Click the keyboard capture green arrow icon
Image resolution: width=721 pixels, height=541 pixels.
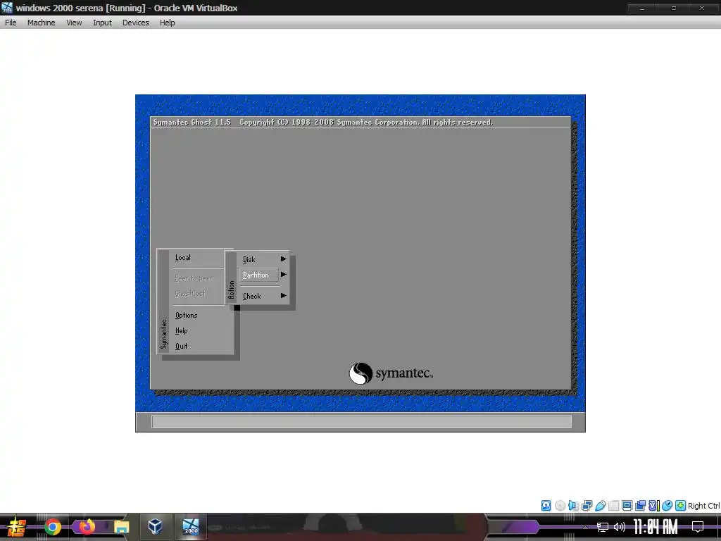pos(680,506)
